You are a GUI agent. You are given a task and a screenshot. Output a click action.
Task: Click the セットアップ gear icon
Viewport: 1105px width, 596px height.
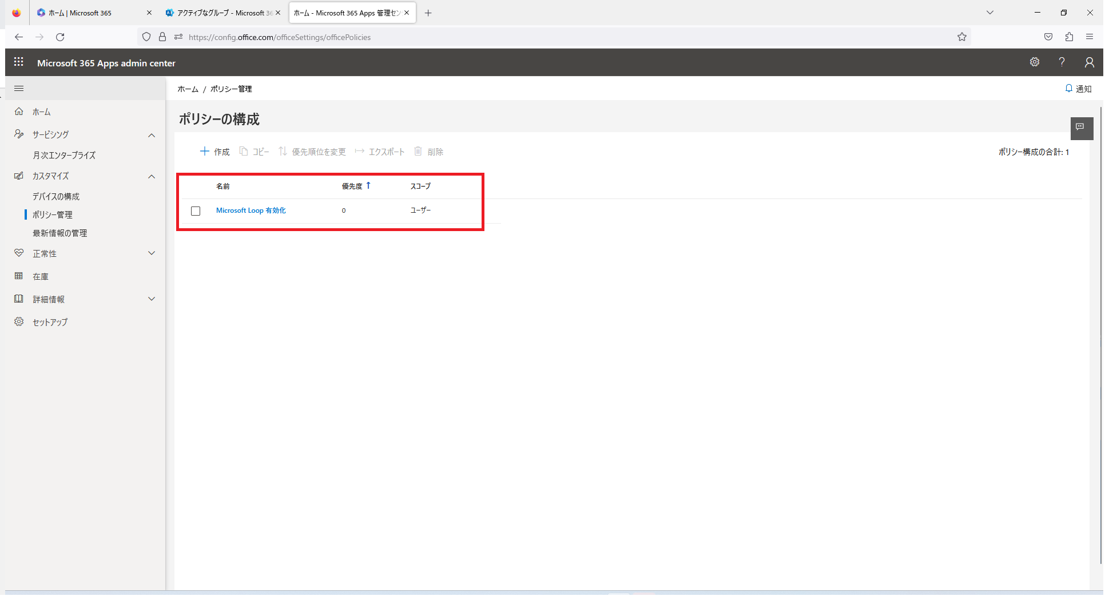point(19,321)
